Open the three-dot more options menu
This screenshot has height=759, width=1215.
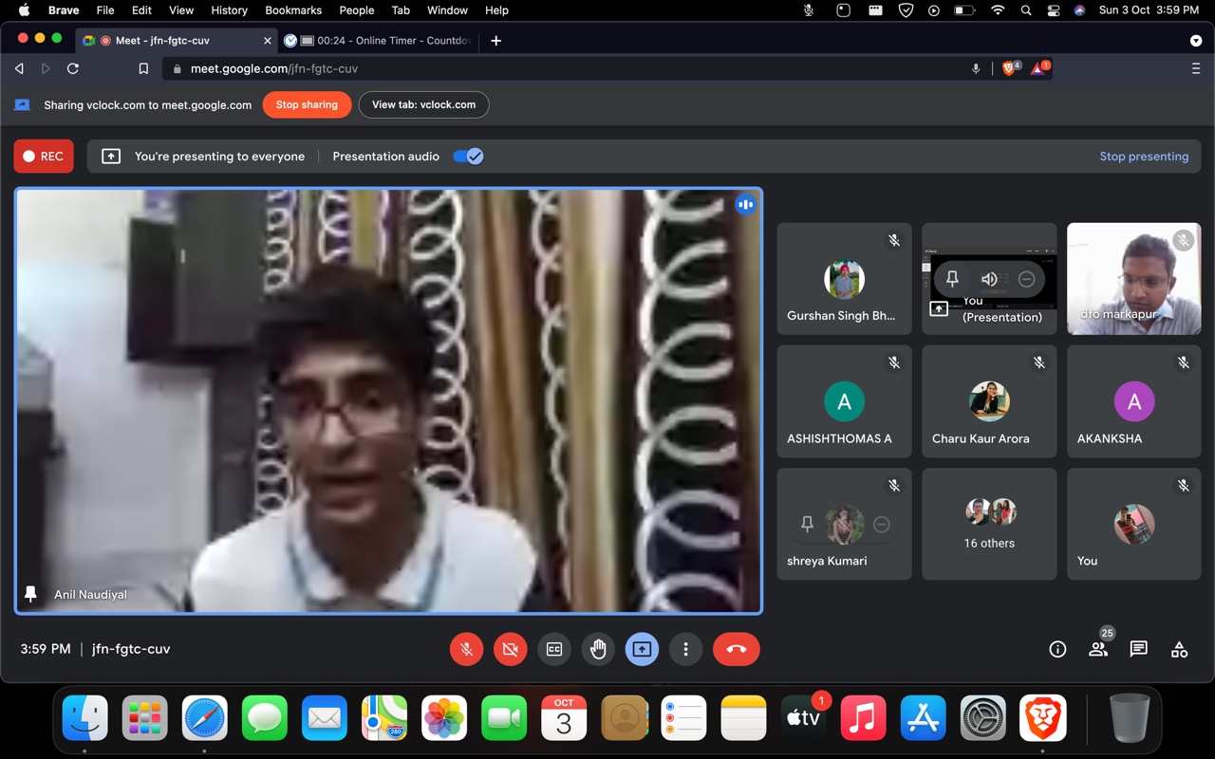685,649
